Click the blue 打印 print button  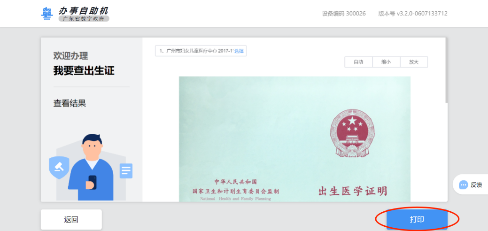tap(417, 219)
